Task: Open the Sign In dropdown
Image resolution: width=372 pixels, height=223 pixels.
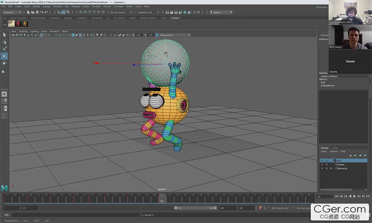Action: tap(221, 12)
